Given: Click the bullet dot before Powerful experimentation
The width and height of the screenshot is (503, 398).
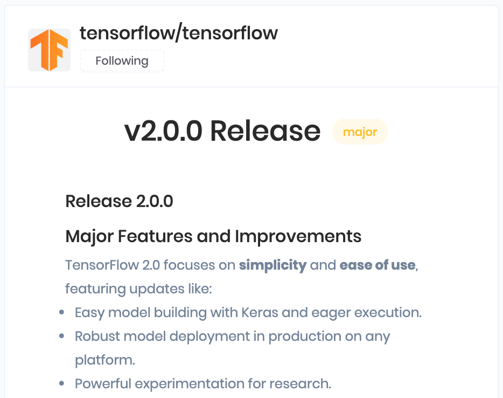Looking at the screenshot, I should 62,384.
